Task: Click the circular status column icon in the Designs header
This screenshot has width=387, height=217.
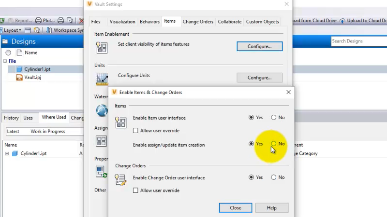Action: (x=8, y=53)
